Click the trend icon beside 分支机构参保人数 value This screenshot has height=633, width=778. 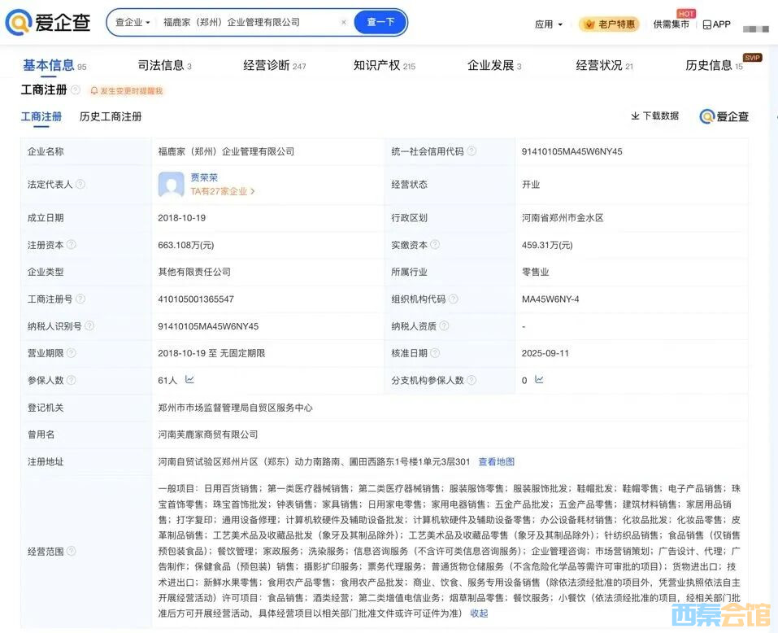tap(539, 380)
